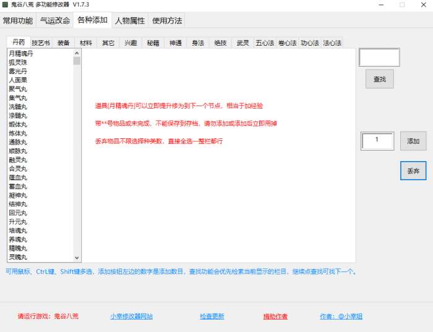Open the 法心法 sub-tab

[332, 43]
